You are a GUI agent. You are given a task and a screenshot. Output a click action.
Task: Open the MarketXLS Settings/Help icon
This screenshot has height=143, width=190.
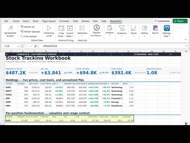click(167, 28)
